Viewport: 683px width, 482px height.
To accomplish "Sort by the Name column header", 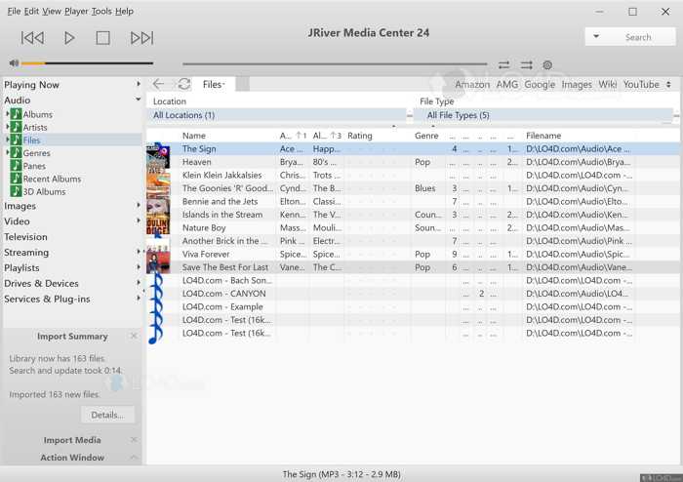I will coord(194,136).
